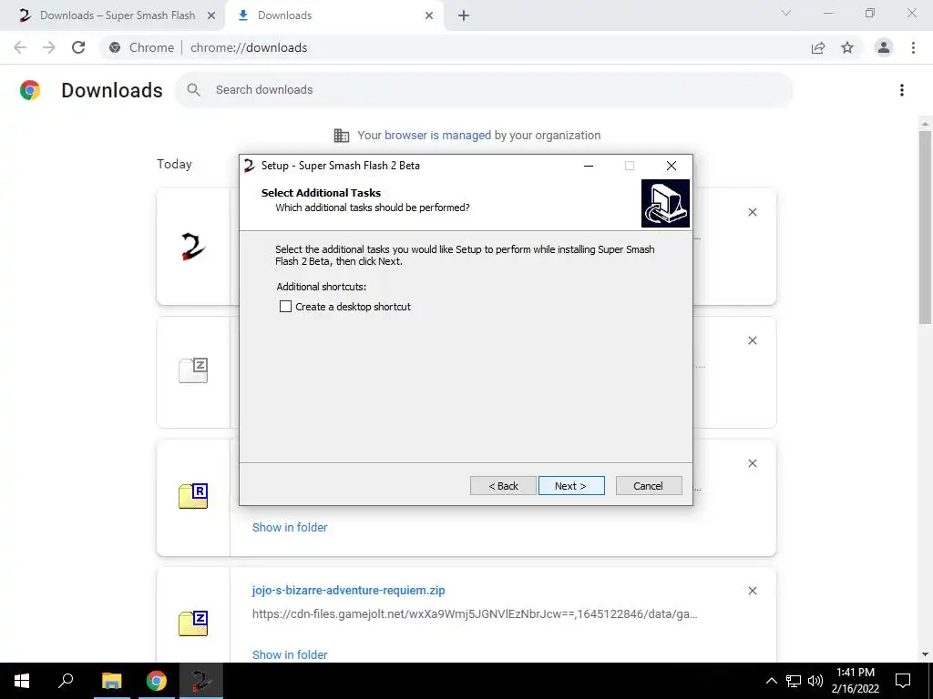Open the tab search chevron
Screen dimensions: 933x699
click(786, 13)
